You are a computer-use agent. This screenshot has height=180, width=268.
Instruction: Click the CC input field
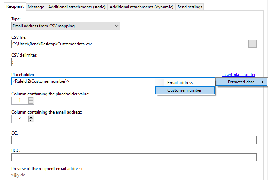pos(134,140)
